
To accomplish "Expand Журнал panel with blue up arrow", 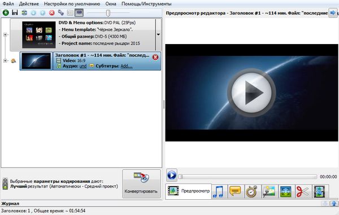I will tap(334, 204).
